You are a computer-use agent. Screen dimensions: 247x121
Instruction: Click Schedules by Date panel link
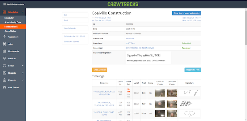[x=72, y=41]
